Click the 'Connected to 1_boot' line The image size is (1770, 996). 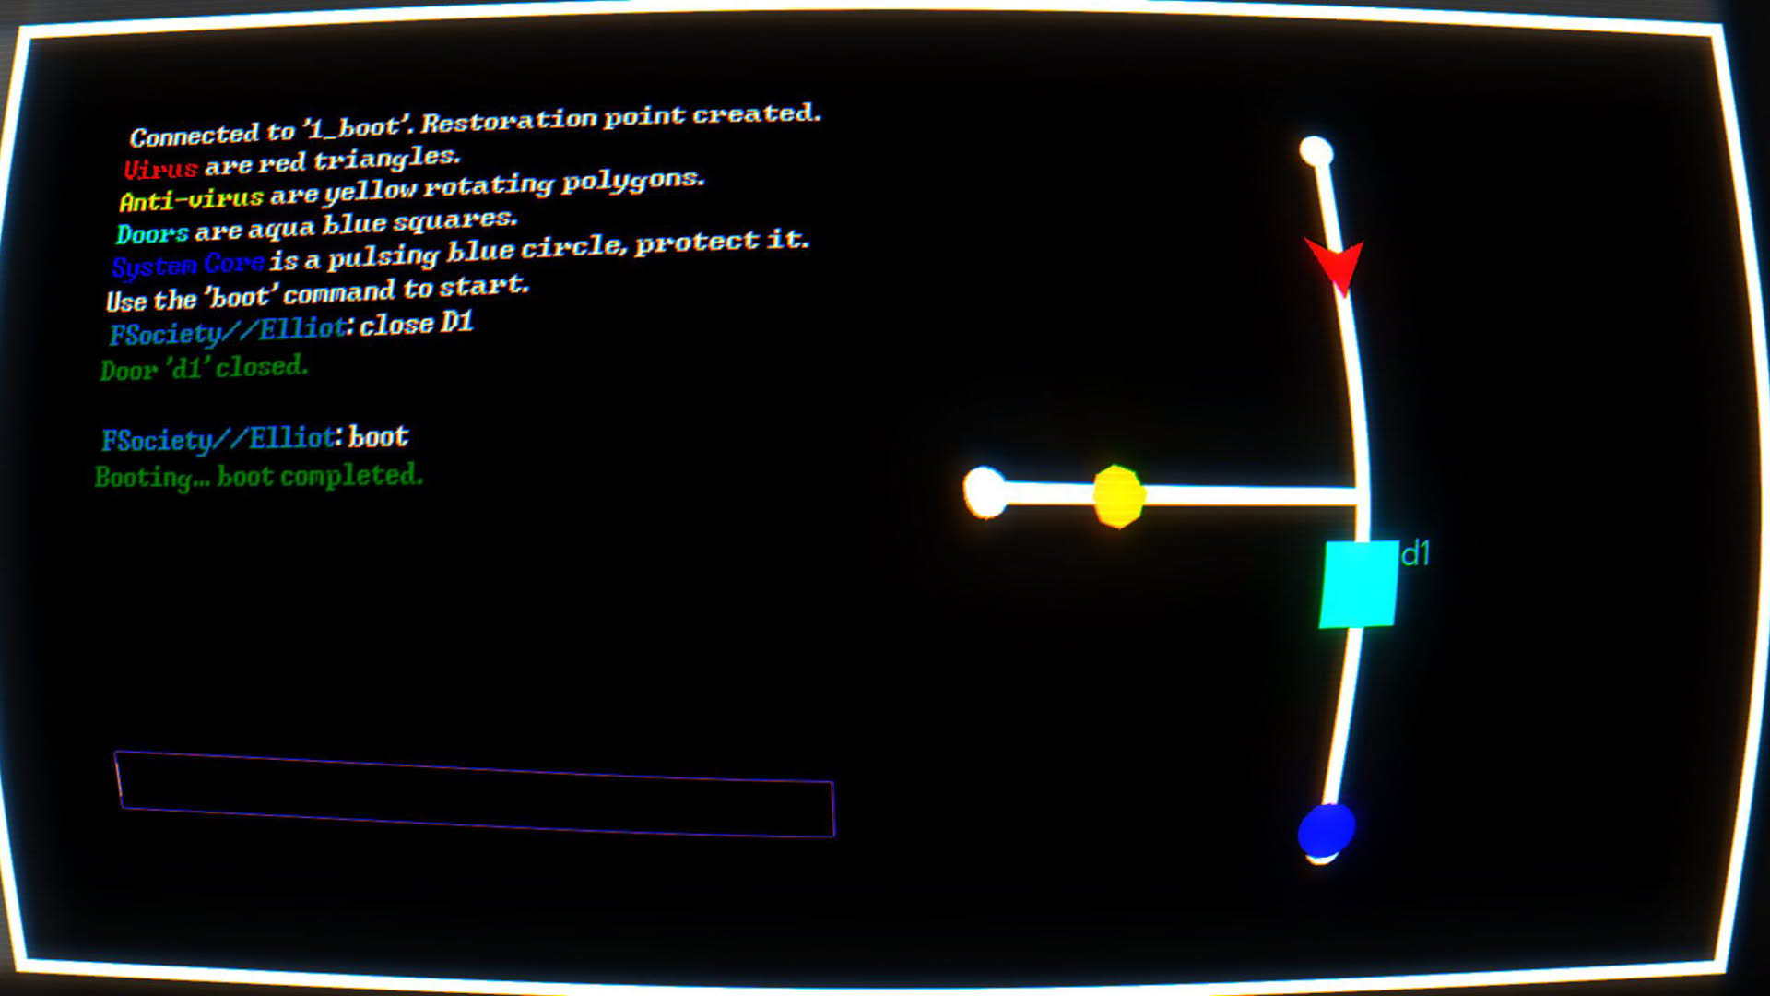click(475, 125)
